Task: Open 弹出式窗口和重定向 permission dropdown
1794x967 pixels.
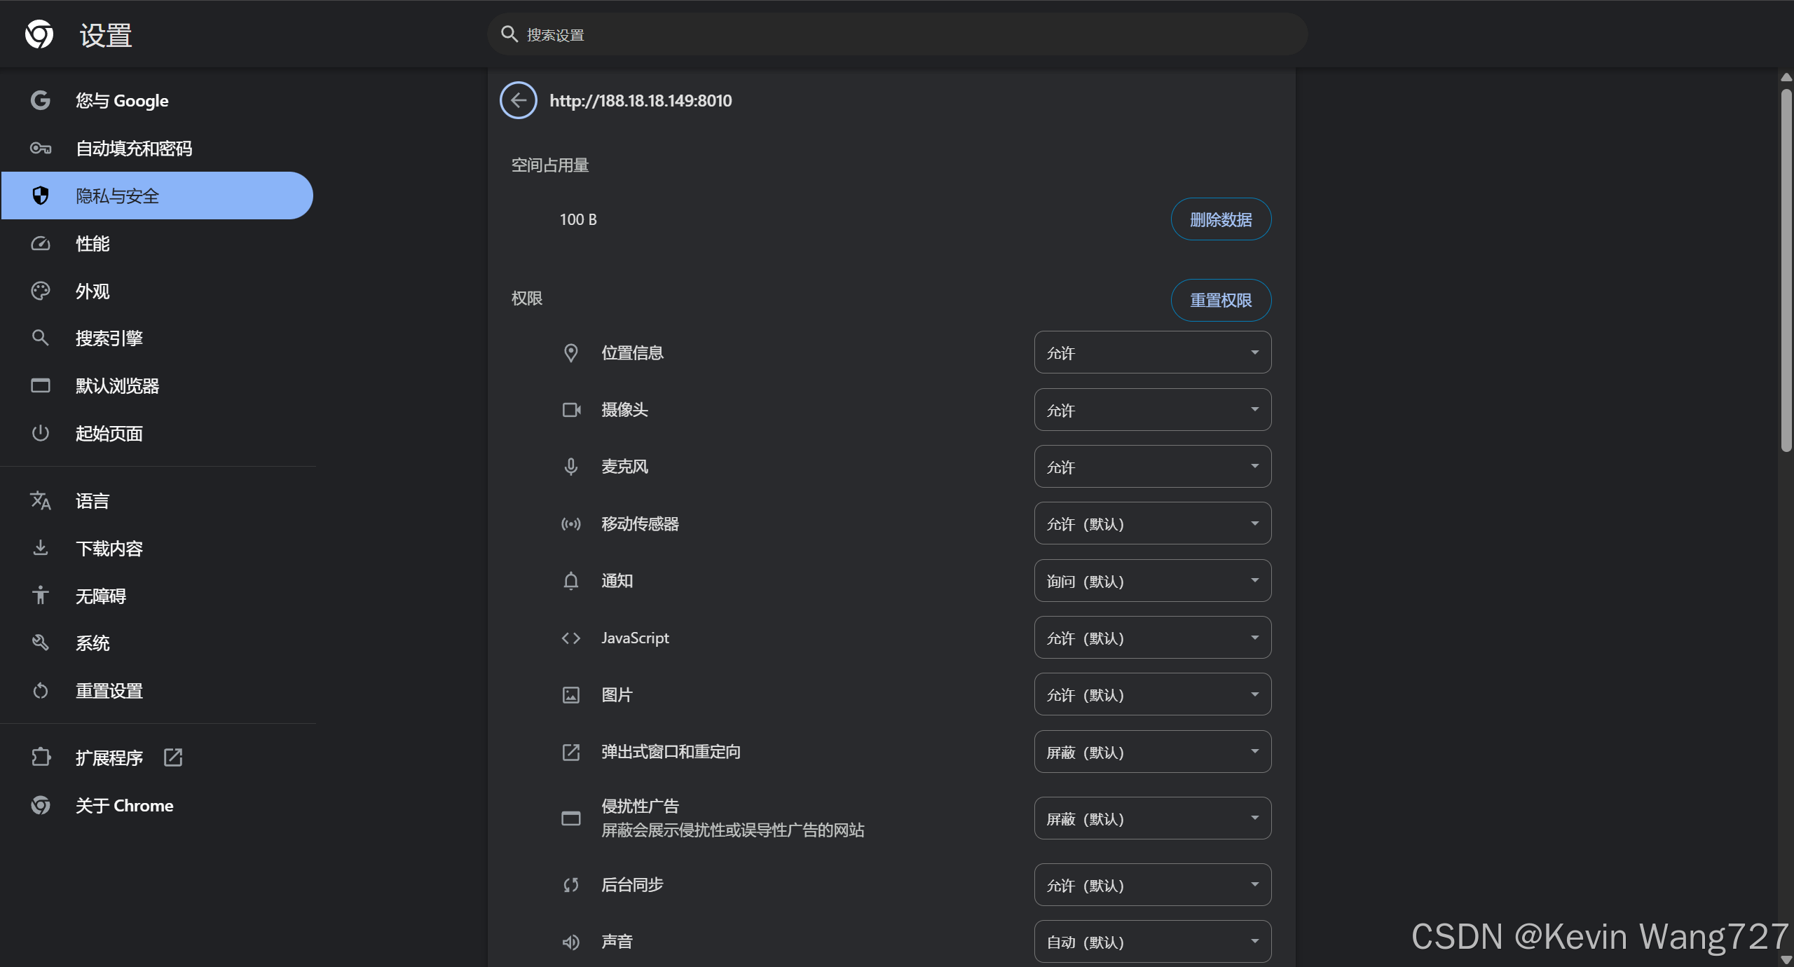Action: pos(1152,752)
